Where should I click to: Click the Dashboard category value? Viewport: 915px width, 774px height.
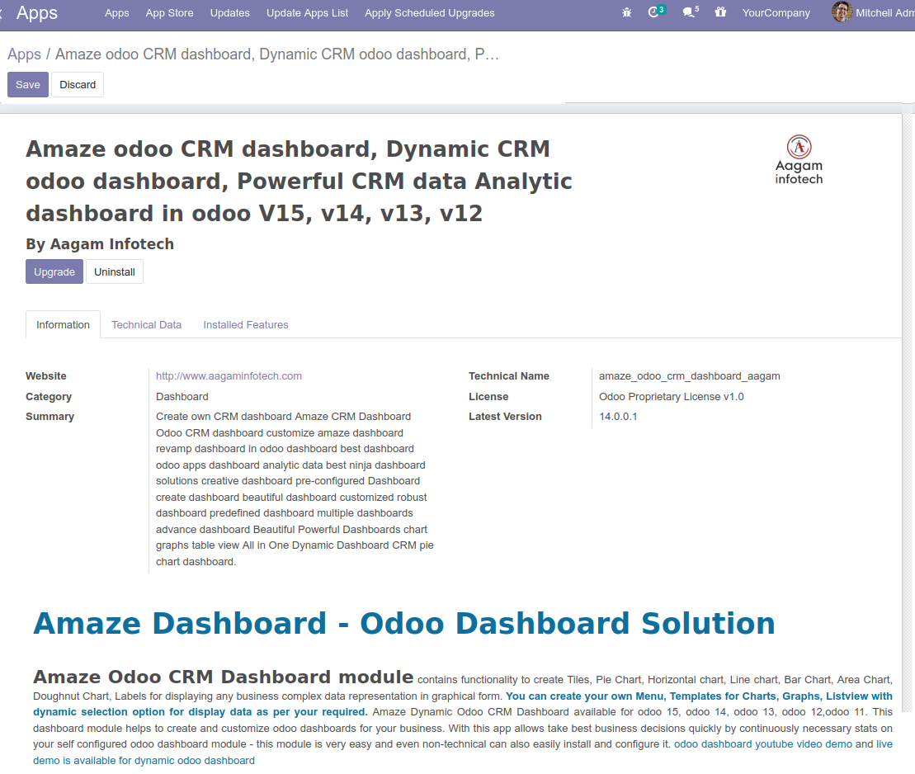pyautogui.click(x=182, y=396)
